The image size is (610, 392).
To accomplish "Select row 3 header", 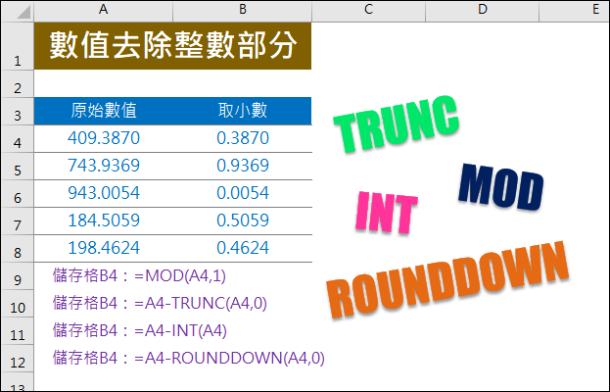I will tap(18, 112).
